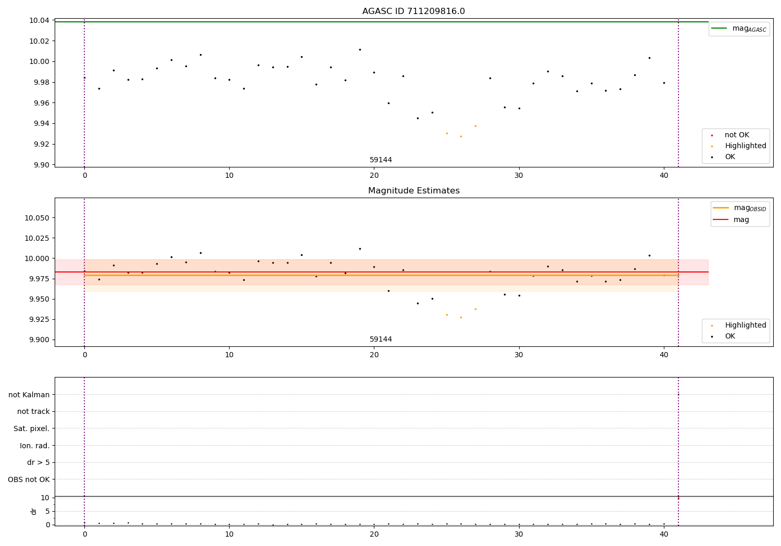The width and height of the screenshot is (781, 546).
Task: Click the red mag line in Magnitude Estimates
Action: click(382, 272)
